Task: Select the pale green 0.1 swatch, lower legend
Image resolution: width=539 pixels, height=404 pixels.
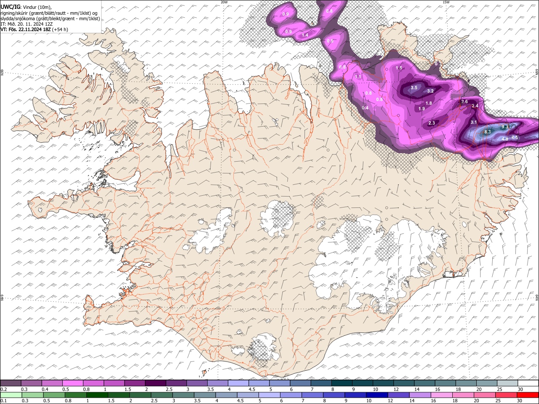Action: pyautogui.click(x=11, y=395)
